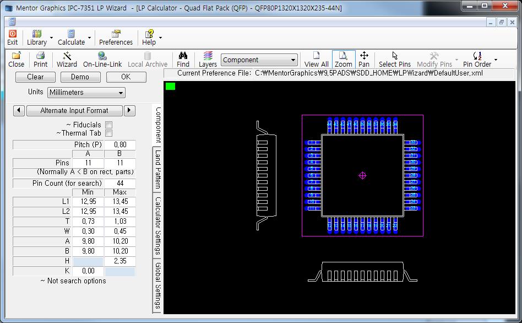
Task: Enable the Thermal Tab checkbox
Action: pos(109,133)
